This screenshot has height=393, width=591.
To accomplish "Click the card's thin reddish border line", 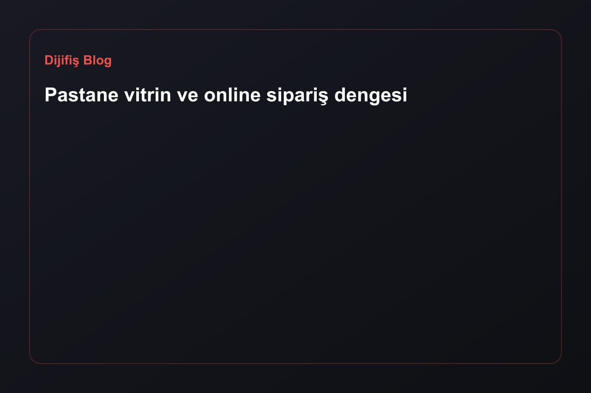I will [295, 29].
